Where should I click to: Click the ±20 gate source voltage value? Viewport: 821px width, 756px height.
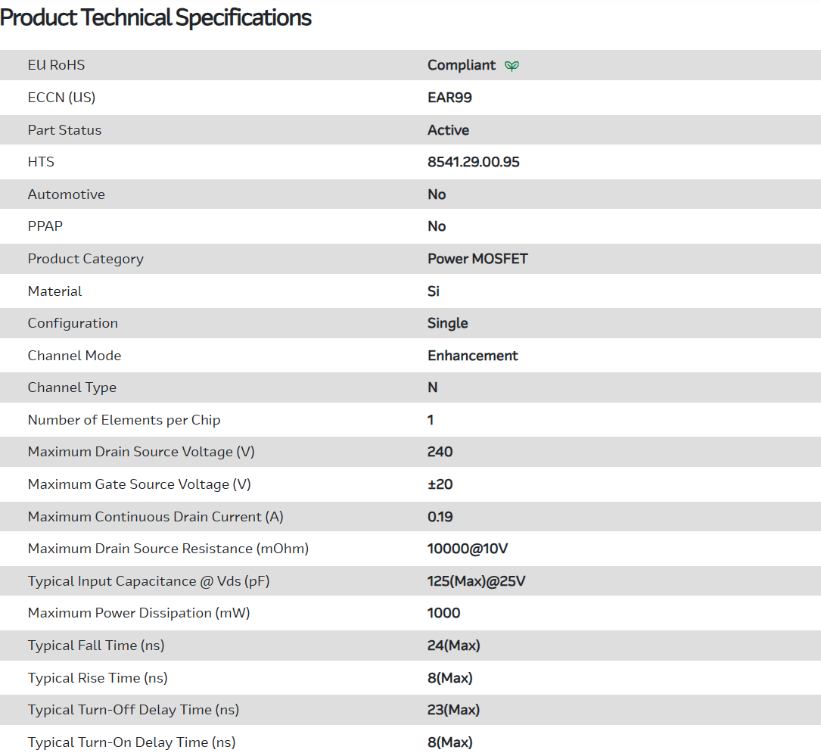click(x=440, y=484)
